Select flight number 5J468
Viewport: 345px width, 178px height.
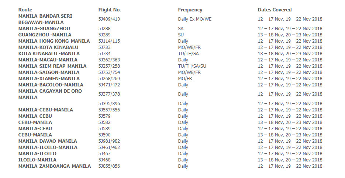click(x=104, y=160)
